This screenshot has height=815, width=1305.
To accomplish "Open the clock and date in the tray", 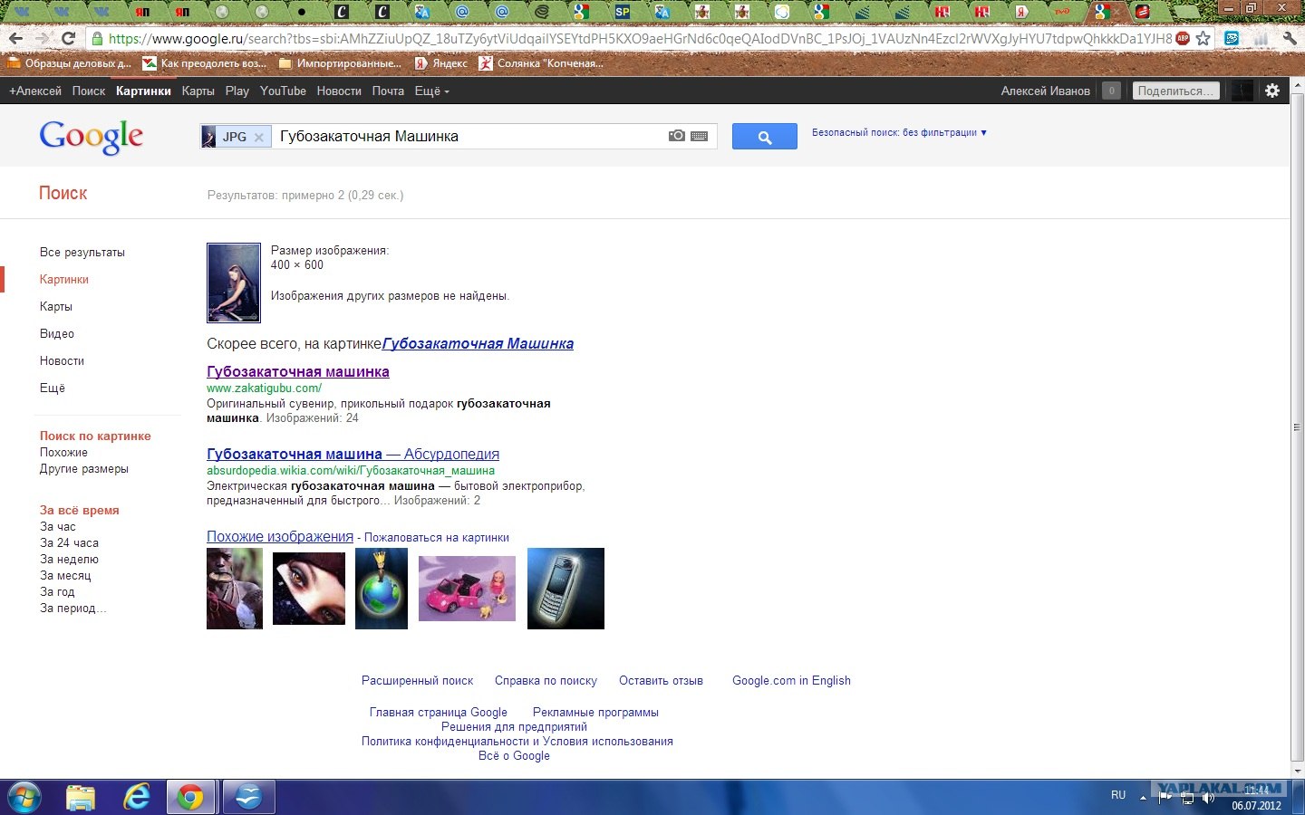I will (x=1256, y=798).
